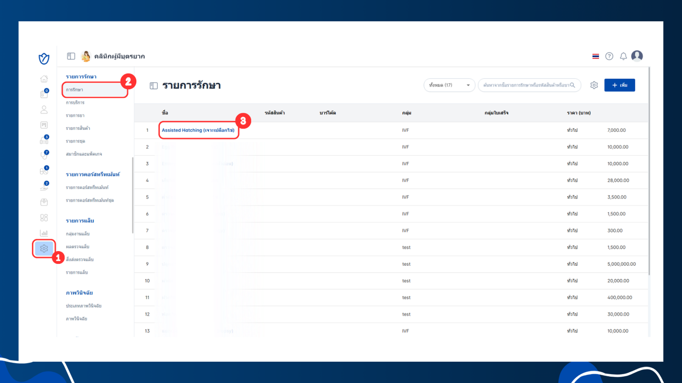Image resolution: width=682 pixels, height=383 pixels.
Task: Open the hand icon with badge 2
Action: pyautogui.click(x=44, y=186)
